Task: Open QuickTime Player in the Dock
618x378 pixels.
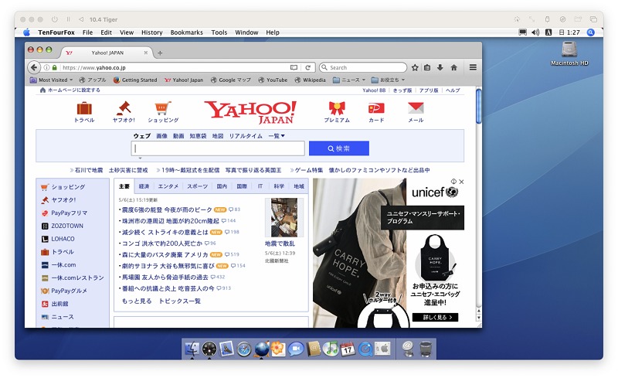Action: [x=365, y=349]
